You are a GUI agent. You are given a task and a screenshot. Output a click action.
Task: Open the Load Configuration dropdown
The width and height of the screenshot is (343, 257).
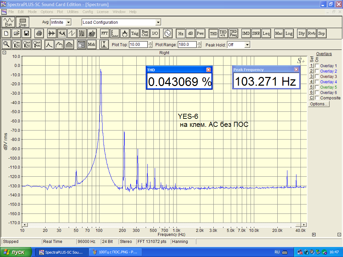[x=158, y=22]
